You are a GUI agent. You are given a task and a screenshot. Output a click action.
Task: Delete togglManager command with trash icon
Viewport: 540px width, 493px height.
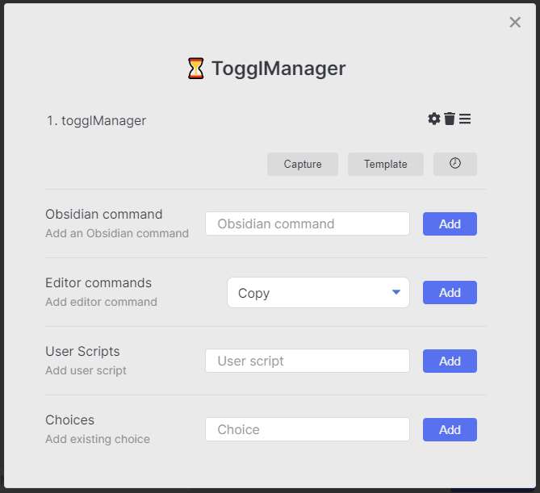click(450, 119)
